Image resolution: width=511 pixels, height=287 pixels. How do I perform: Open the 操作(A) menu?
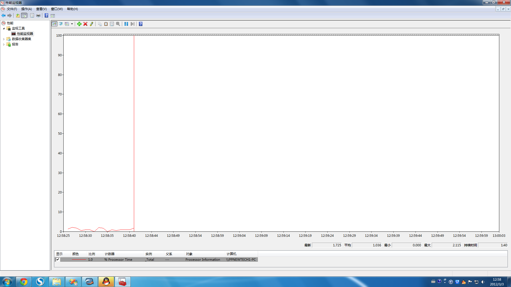point(27,9)
